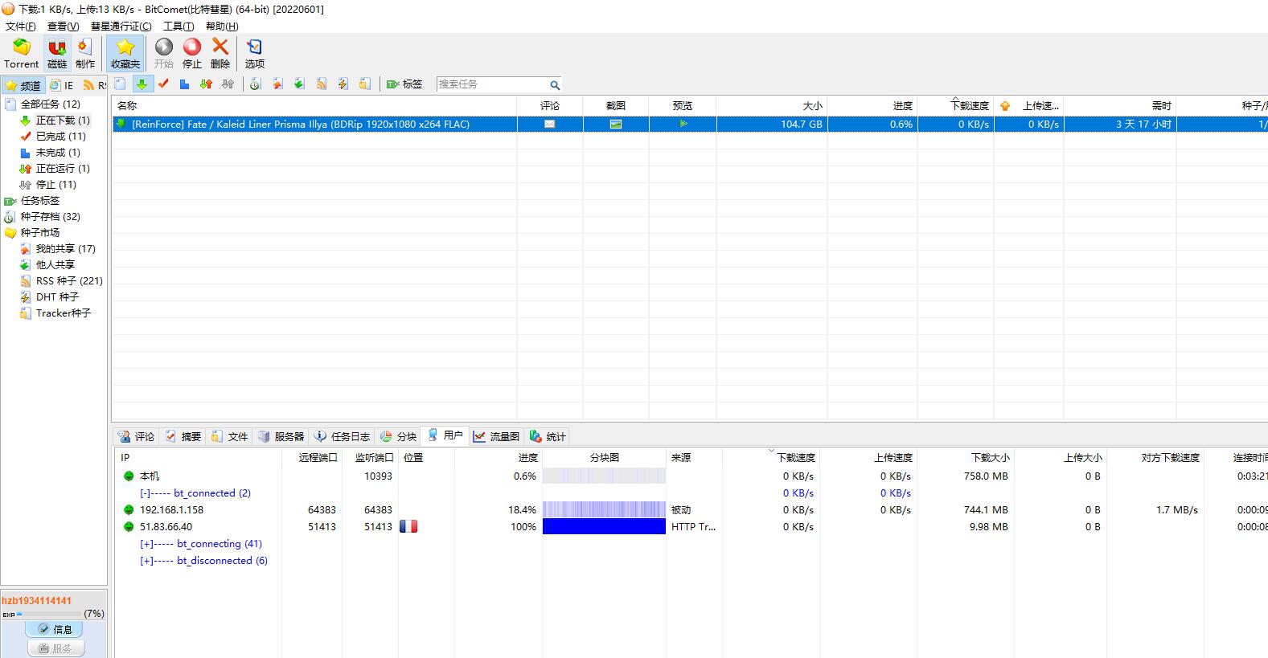This screenshot has width=1268, height=658.
Task: Click the DHT torrents lightning icon in filter bar
Action: coord(343,84)
